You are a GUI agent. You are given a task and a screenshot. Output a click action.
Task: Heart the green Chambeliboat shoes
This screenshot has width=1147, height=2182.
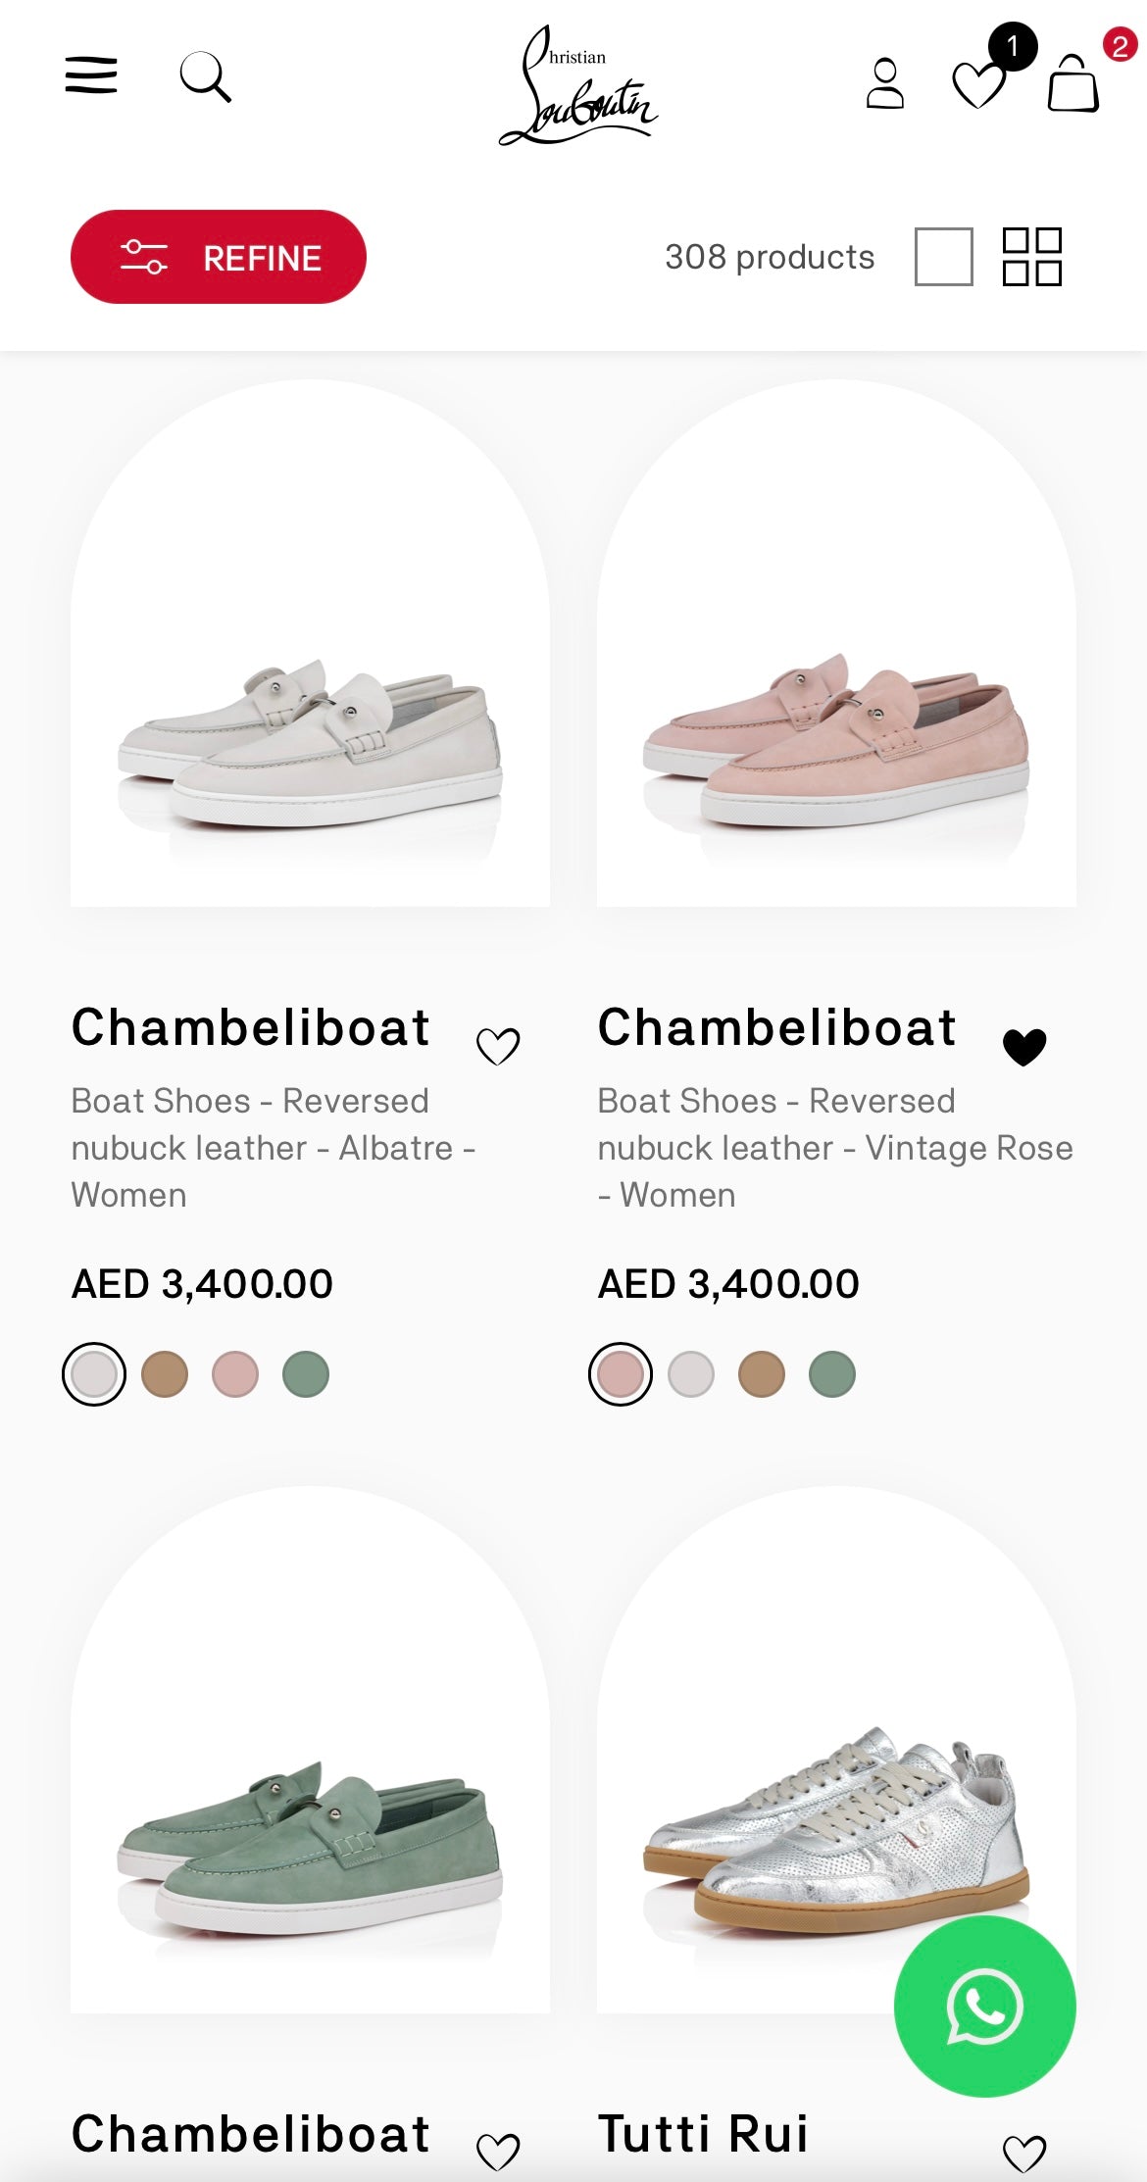click(x=500, y=2150)
